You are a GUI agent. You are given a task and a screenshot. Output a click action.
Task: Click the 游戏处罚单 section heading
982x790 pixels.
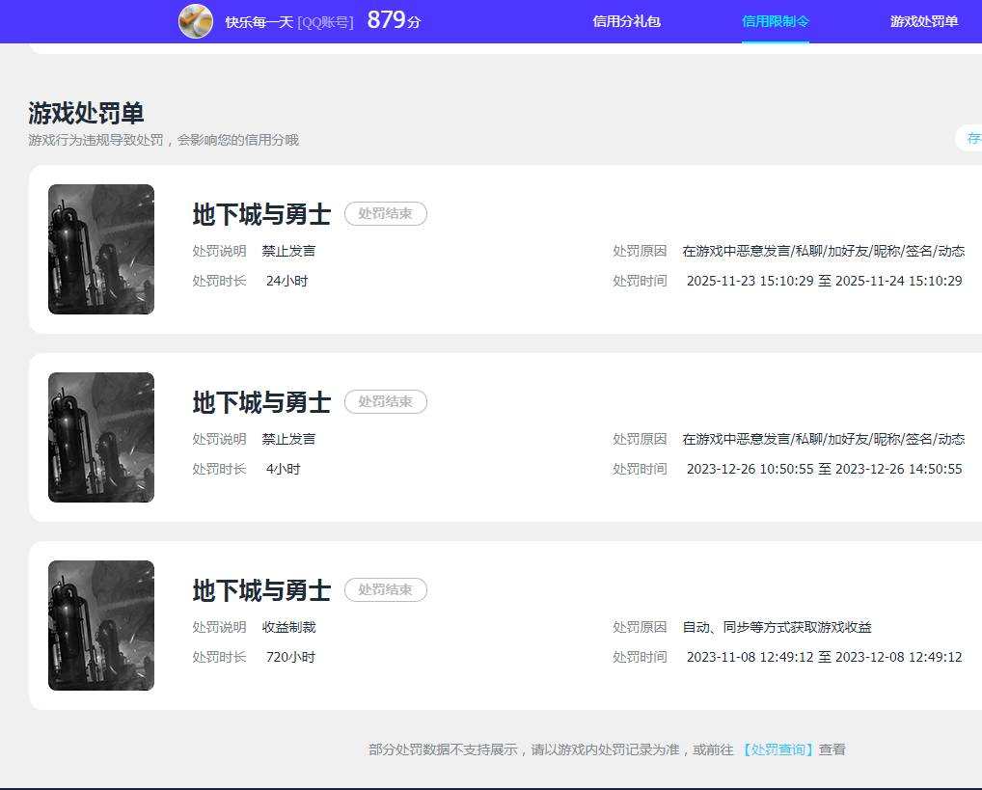click(86, 114)
